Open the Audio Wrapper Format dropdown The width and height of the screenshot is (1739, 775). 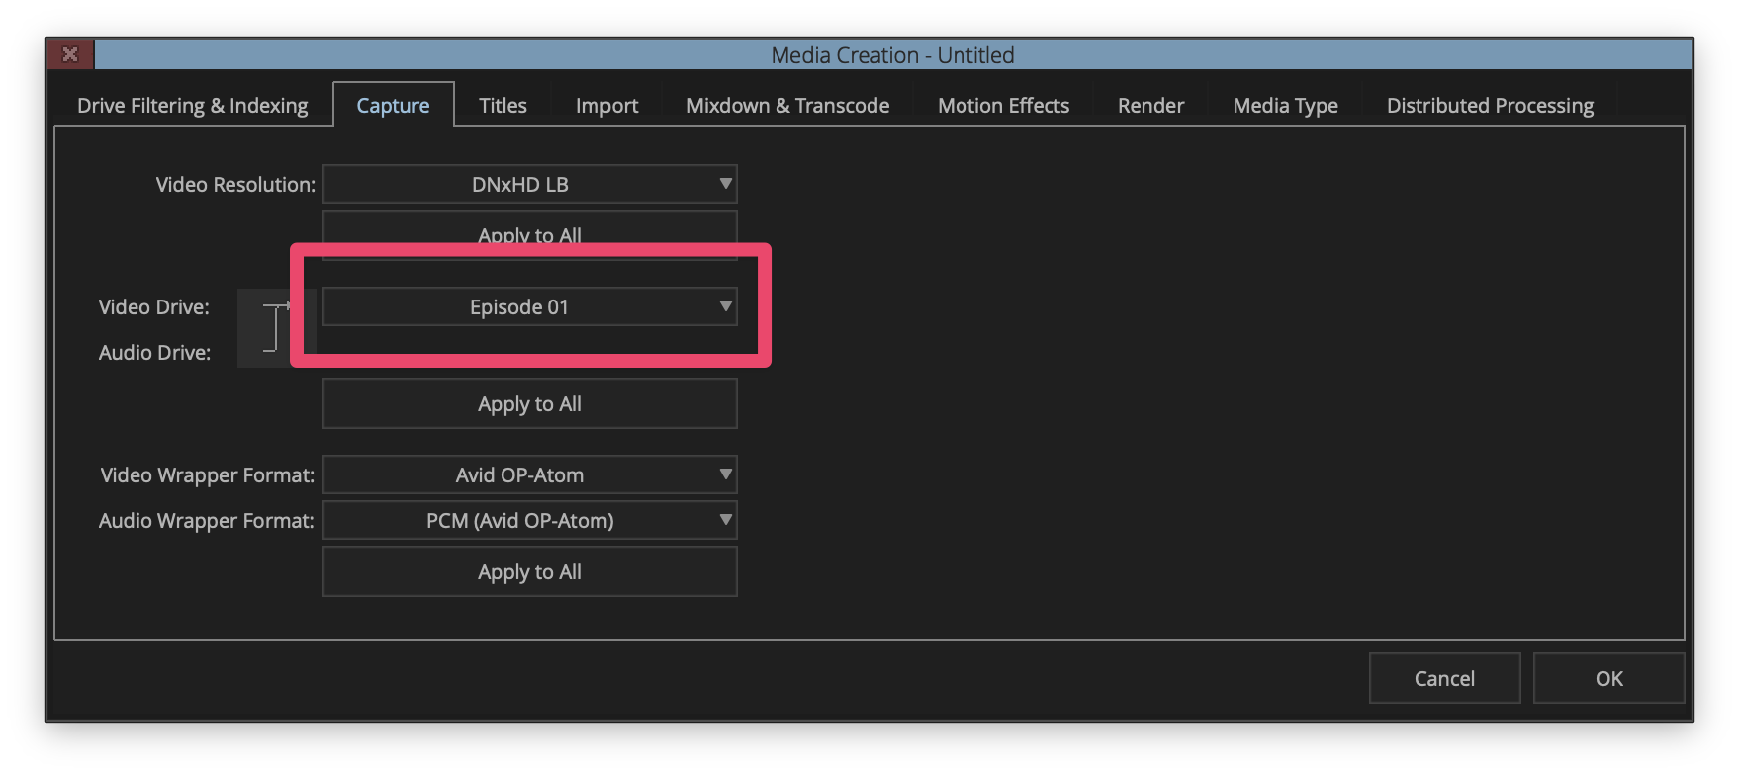529,521
